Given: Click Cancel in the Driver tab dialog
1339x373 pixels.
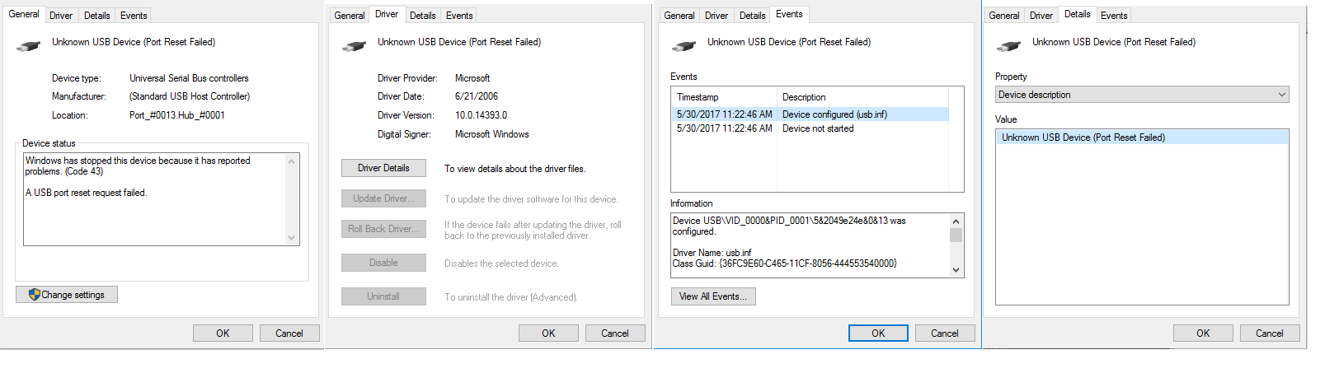Looking at the screenshot, I should tap(615, 333).
